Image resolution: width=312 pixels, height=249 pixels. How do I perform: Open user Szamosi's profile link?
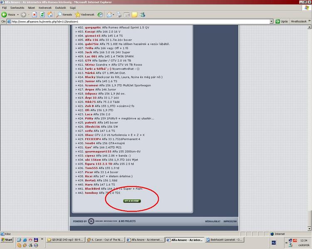coord(92,85)
